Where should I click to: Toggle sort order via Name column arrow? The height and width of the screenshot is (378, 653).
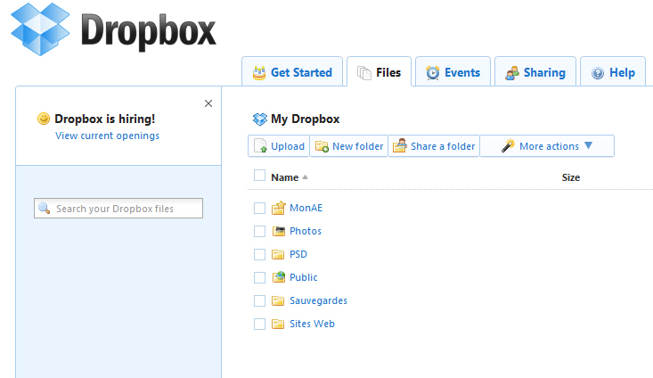coord(306,177)
